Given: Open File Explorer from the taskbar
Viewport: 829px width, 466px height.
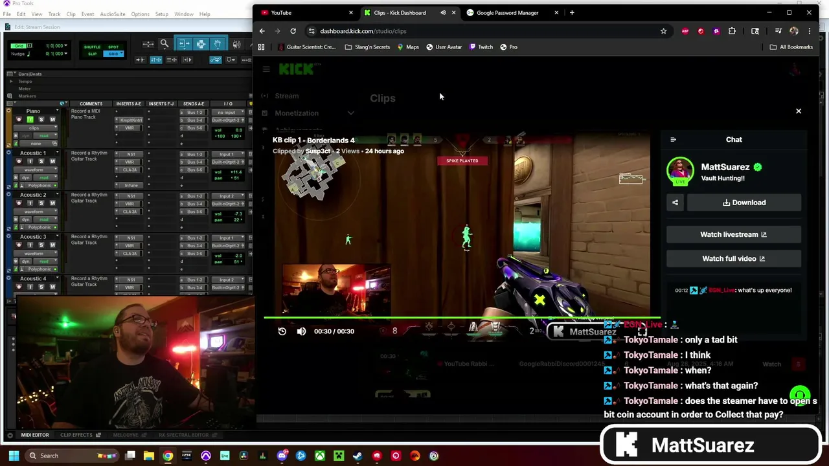Looking at the screenshot, I should [x=149, y=456].
